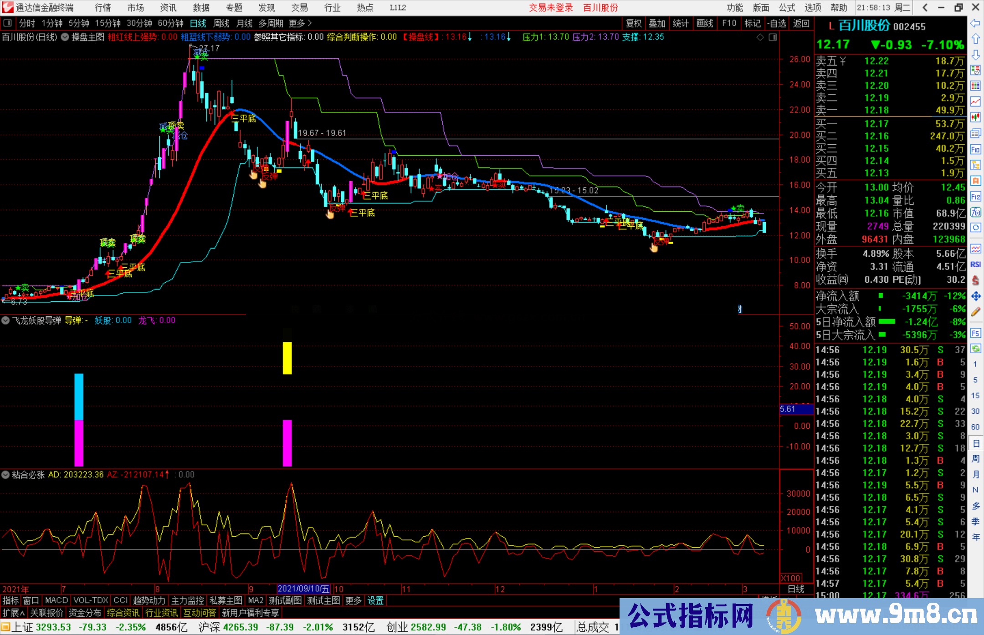
Task: Open the multi-stock grid quote icon in sidebar
Action: (x=975, y=86)
